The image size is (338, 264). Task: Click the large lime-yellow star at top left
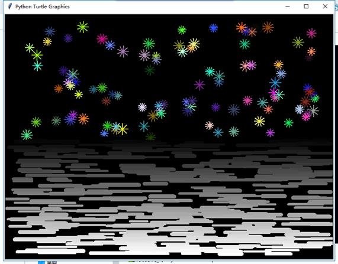pyautogui.click(x=83, y=27)
